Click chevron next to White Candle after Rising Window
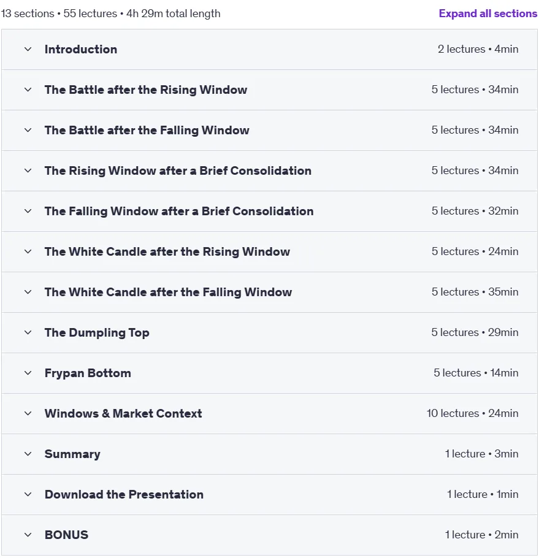Screen dimensions: 539x558 (28, 251)
